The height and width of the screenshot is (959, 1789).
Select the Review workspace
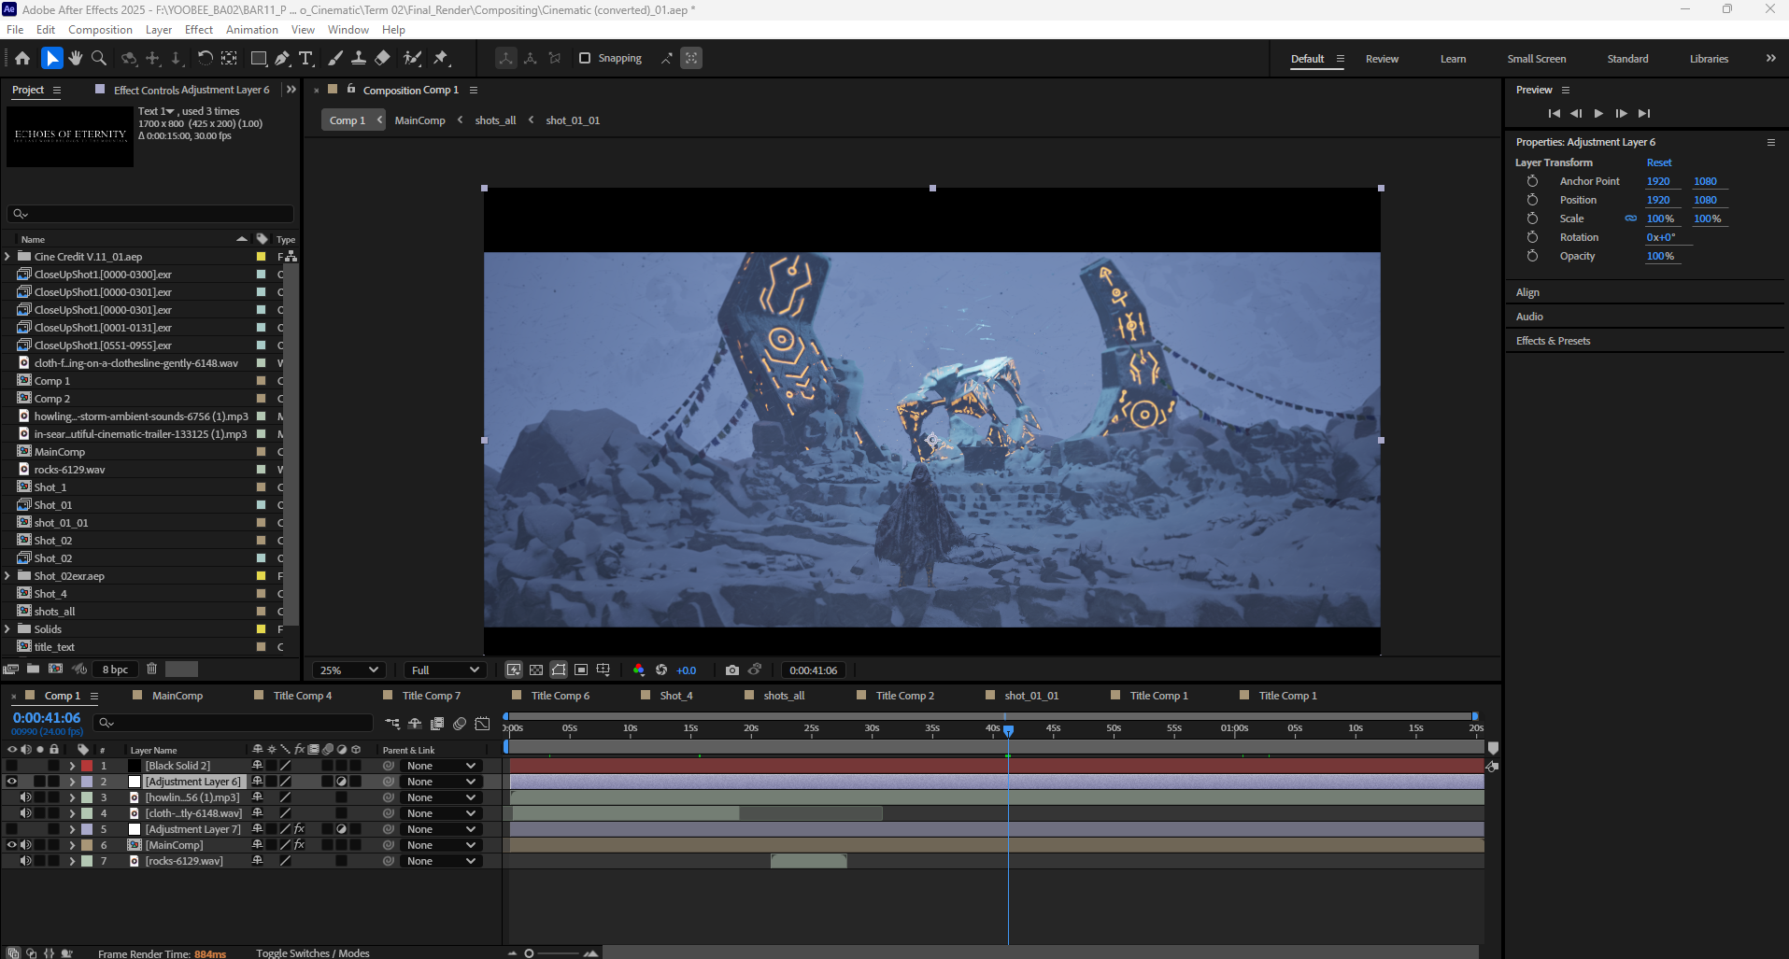pos(1382,59)
